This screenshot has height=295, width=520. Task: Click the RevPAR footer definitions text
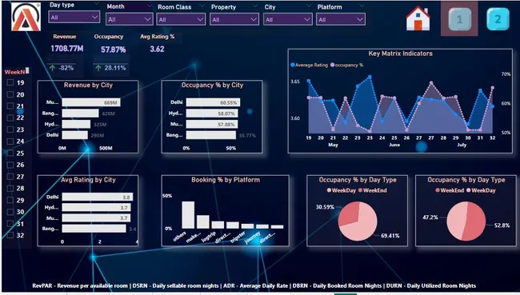click(x=254, y=285)
